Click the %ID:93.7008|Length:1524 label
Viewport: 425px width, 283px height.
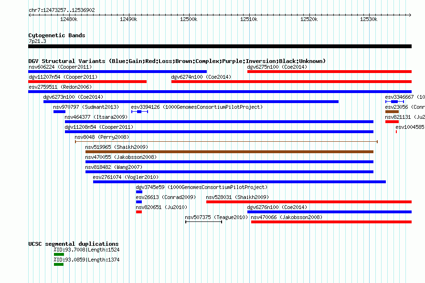point(87,250)
